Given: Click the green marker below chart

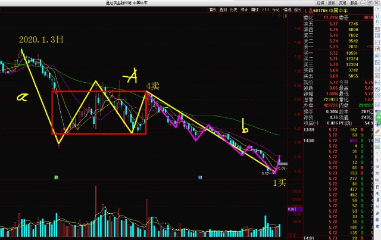Looking at the screenshot, I should click(x=56, y=177).
